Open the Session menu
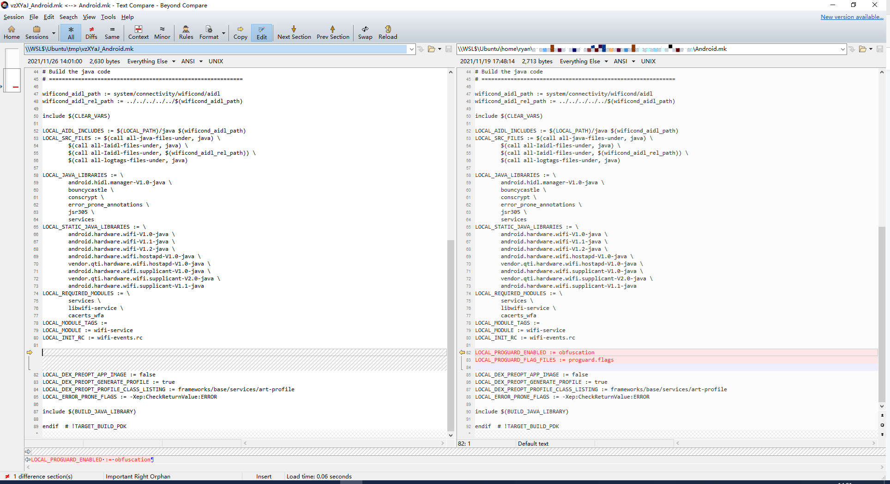Viewport: 890px width, 484px height. (x=14, y=17)
